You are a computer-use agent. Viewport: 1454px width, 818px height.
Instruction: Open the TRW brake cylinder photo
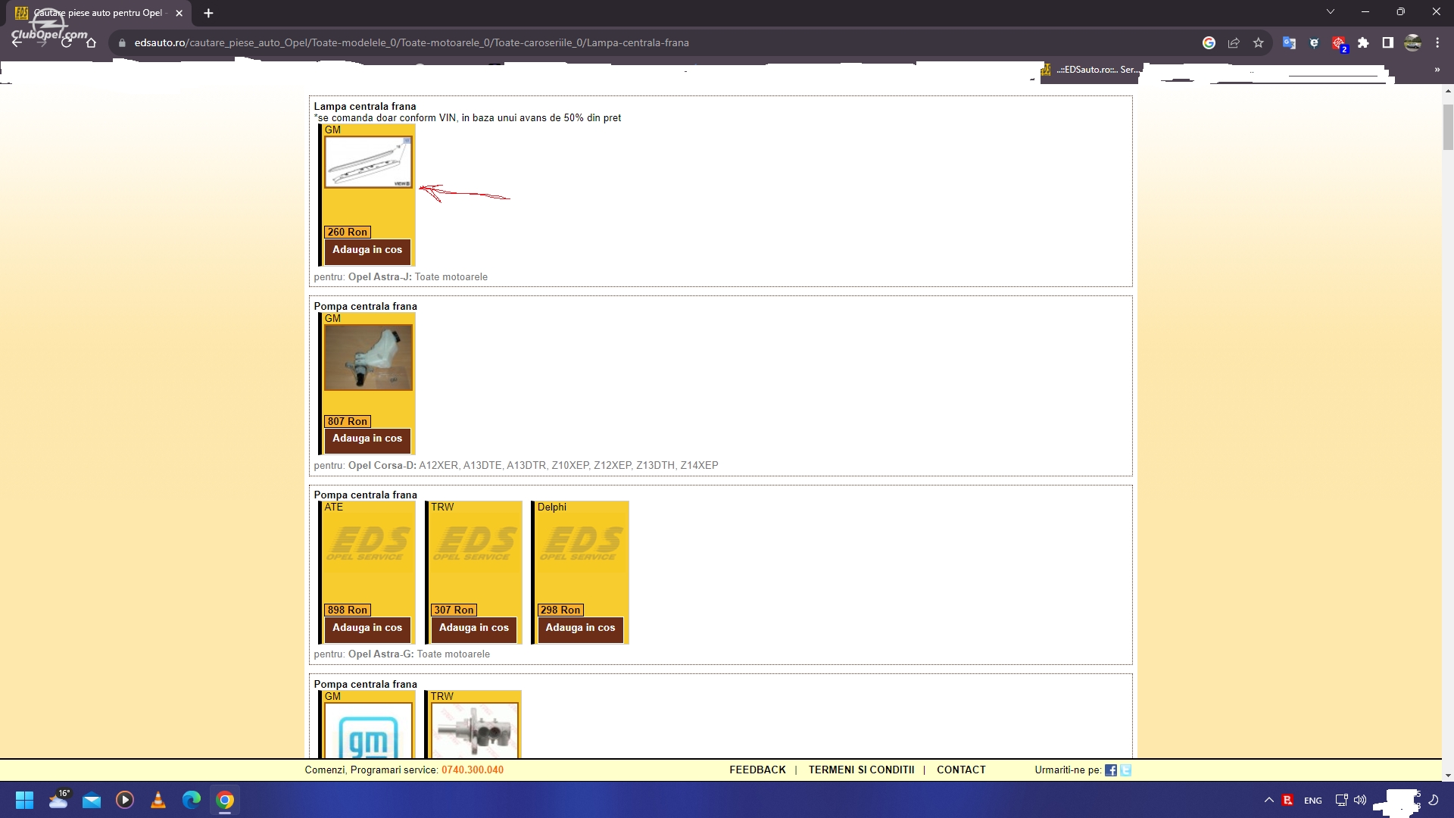tap(475, 731)
